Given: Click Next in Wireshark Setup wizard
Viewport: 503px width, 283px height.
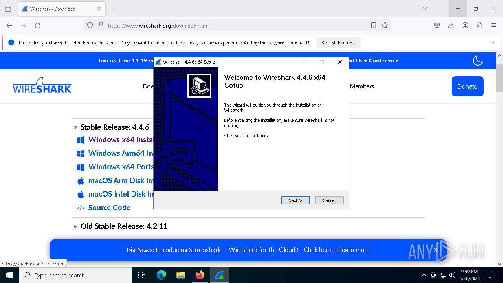Looking at the screenshot, I should tap(296, 200).
